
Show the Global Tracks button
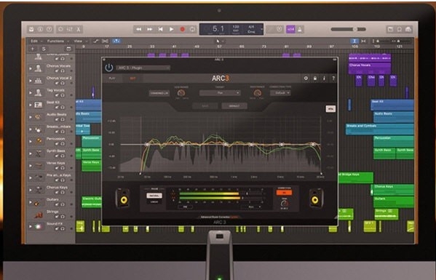(x=68, y=49)
